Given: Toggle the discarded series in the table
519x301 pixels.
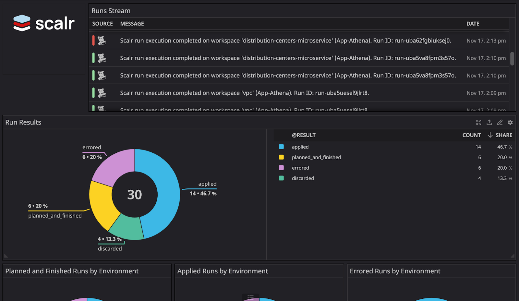Looking at the screenshot, I should pos(303,178).
